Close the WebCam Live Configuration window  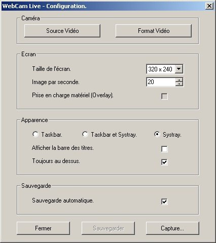[209, 6]
